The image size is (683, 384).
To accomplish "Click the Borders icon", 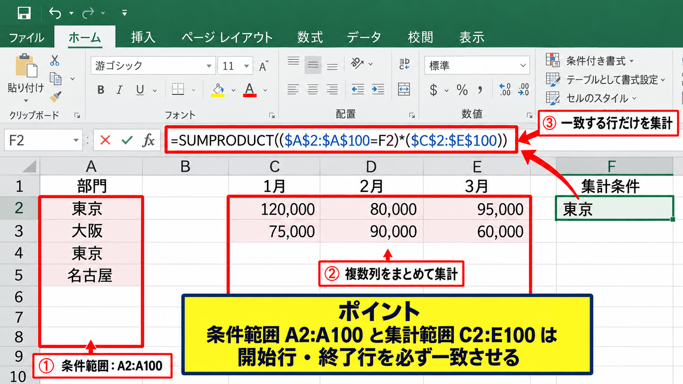I will (178, 89).
